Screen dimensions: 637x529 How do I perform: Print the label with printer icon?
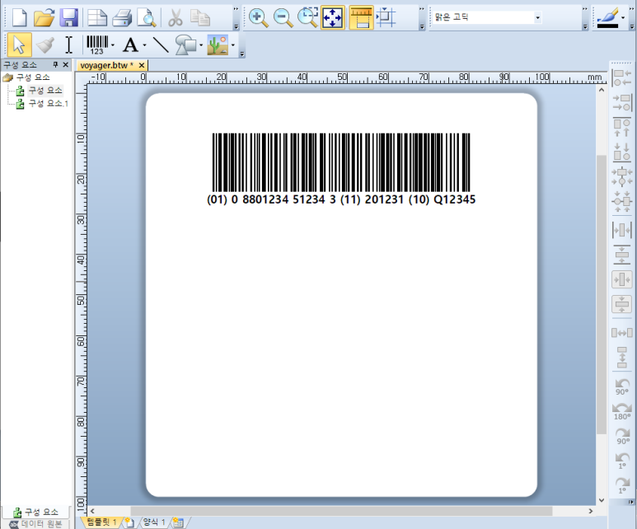point(122,18)
